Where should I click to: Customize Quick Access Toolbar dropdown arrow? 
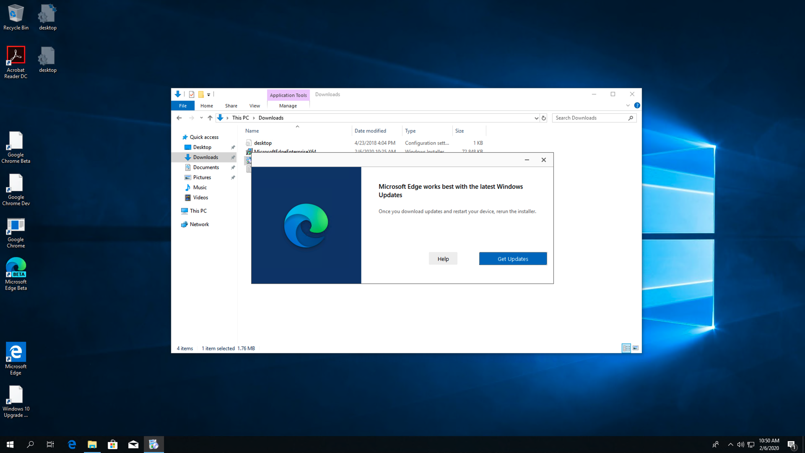click(x=208, y=95)
